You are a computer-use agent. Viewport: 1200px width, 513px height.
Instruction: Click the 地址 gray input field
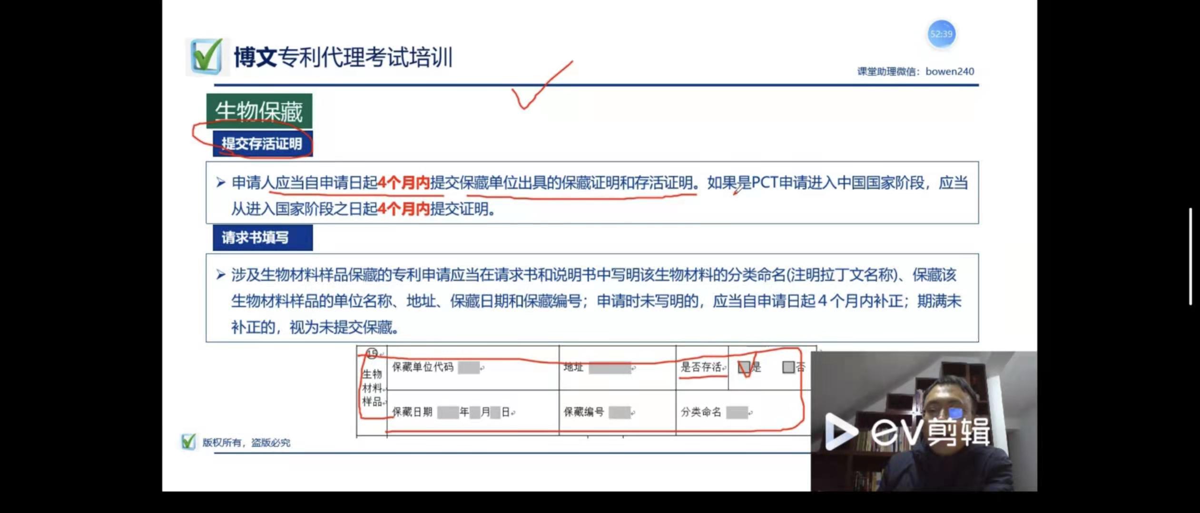point(609,367)
